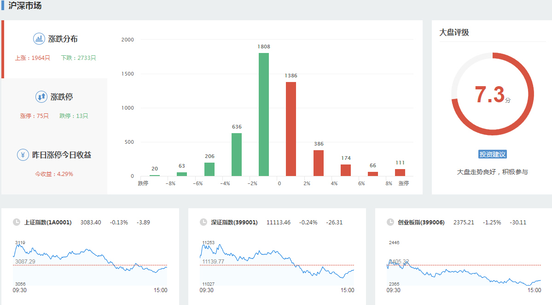Open the 上证指数(1A0001) link
This screenshot has height=305, width=552.
48,223
